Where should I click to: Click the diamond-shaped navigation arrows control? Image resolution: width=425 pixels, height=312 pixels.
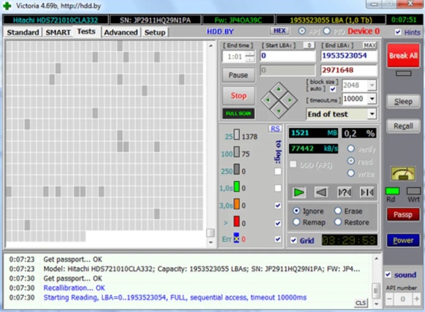point(279,98)
